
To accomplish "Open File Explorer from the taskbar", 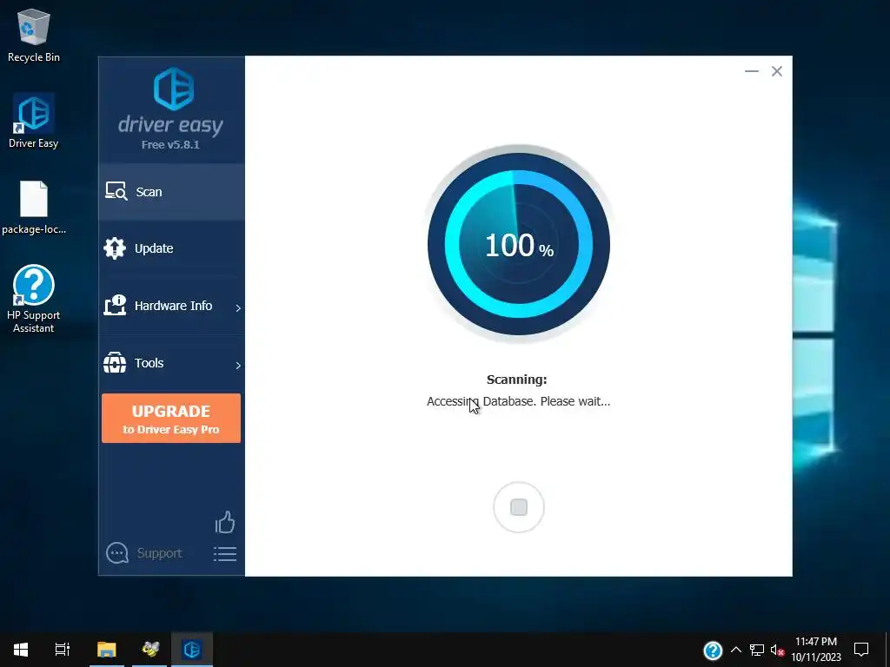I will click(x=107, y=650).
